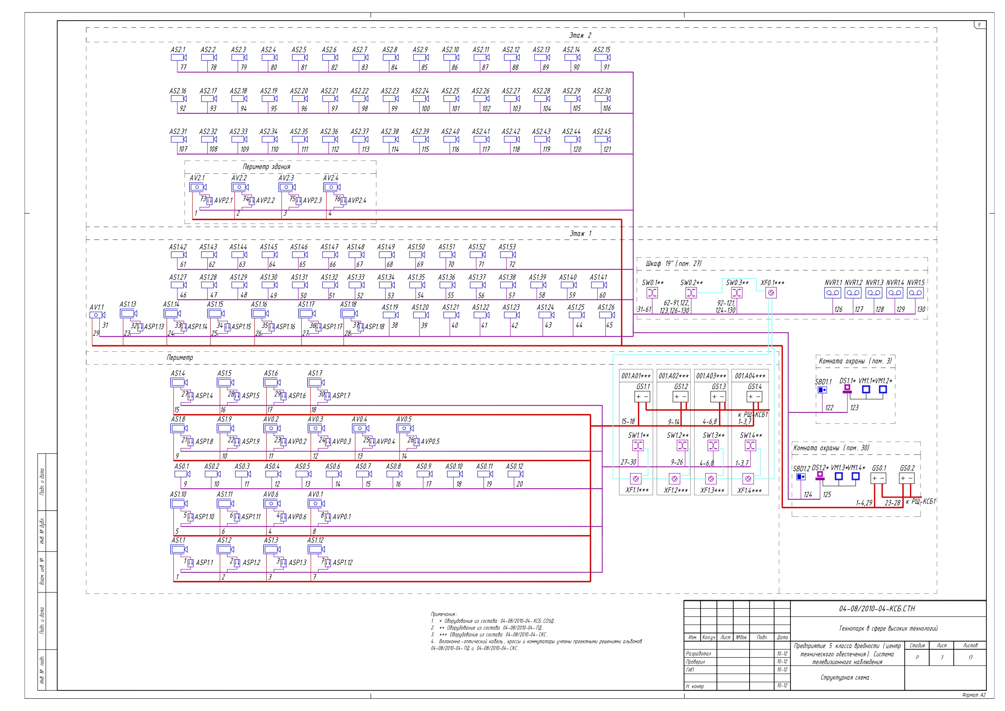Click the 'Примечания' notes heading
Viewport: 1005px width, 711px height.
[x=443, y=614]
